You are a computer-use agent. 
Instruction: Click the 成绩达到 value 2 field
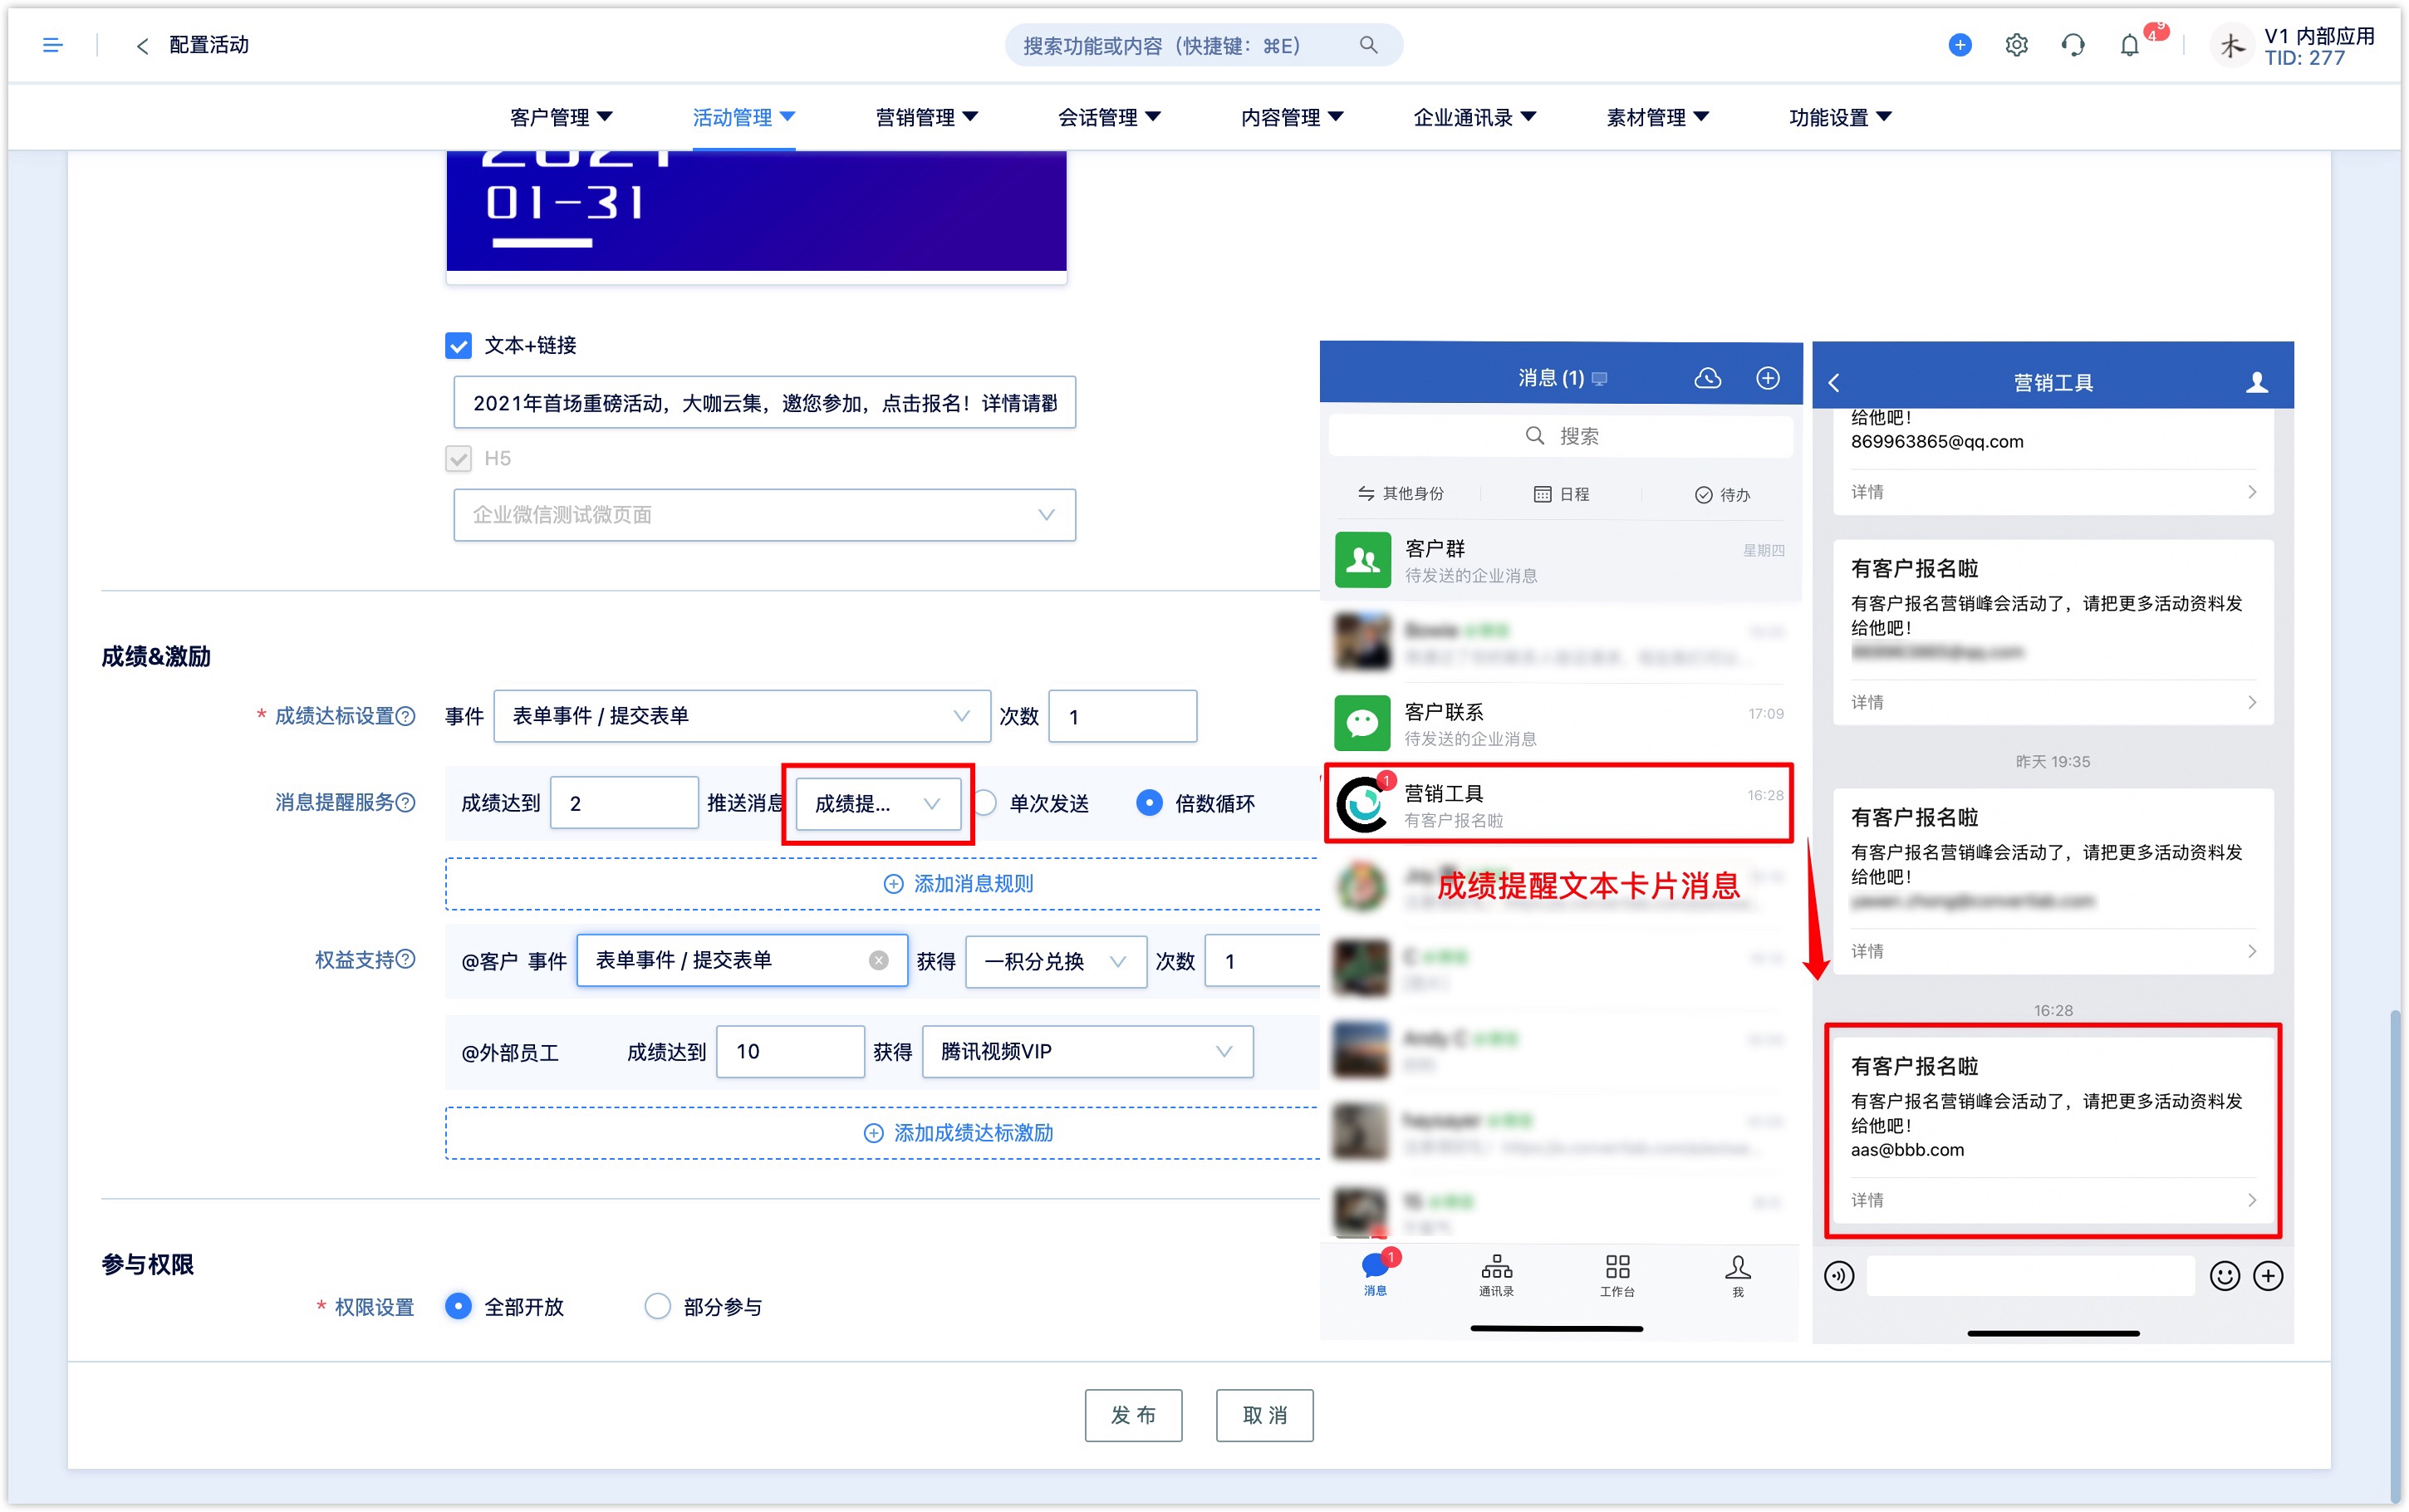(x=624, y=804)
